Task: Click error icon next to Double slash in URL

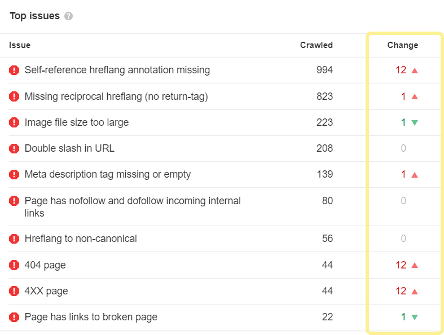Action: (x=14, y=149)
